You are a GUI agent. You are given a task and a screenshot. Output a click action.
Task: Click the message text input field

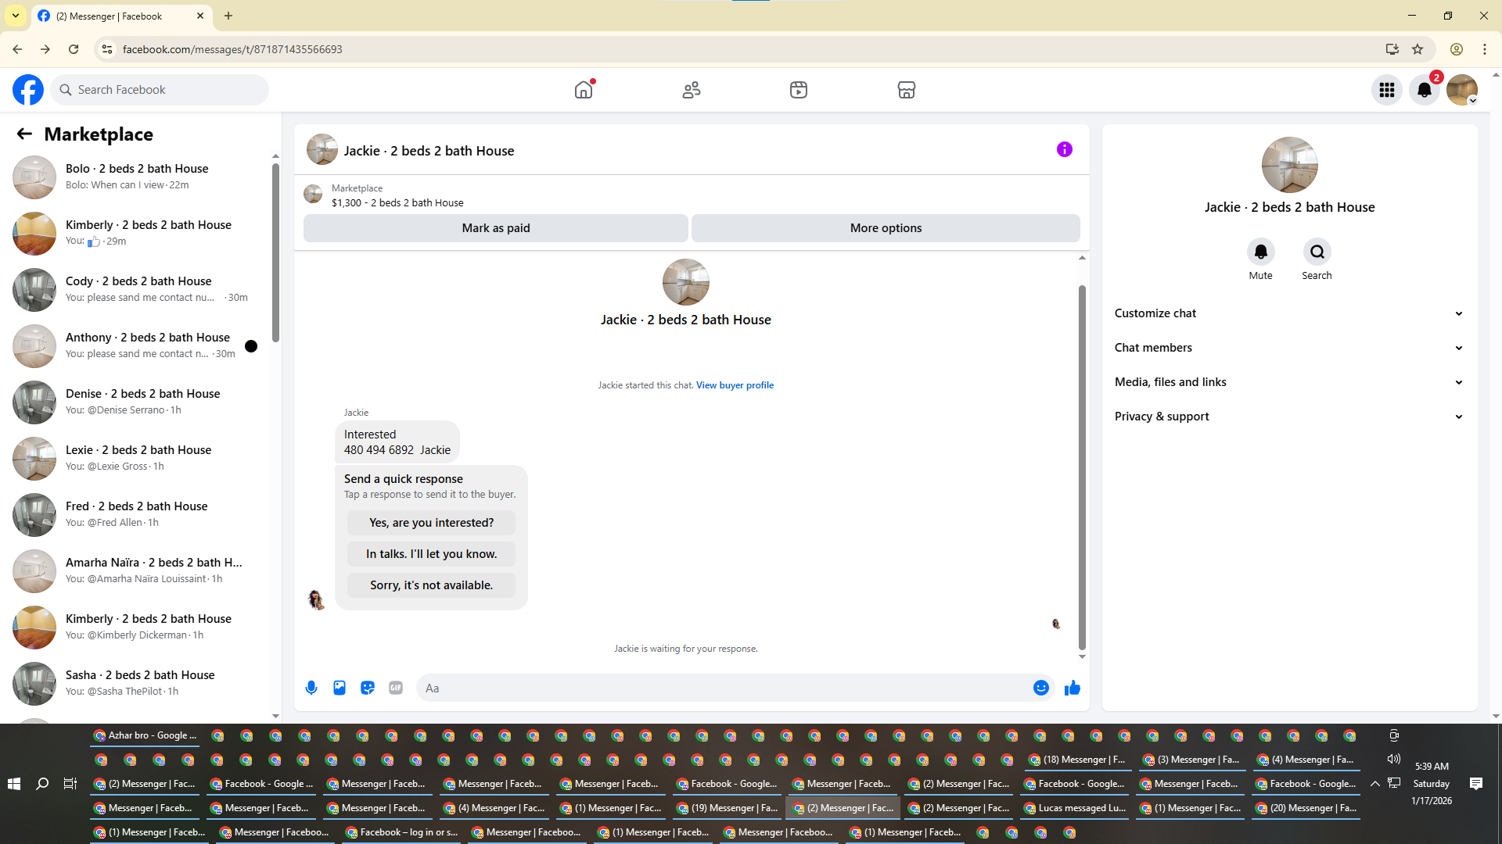tap(724, 688)
